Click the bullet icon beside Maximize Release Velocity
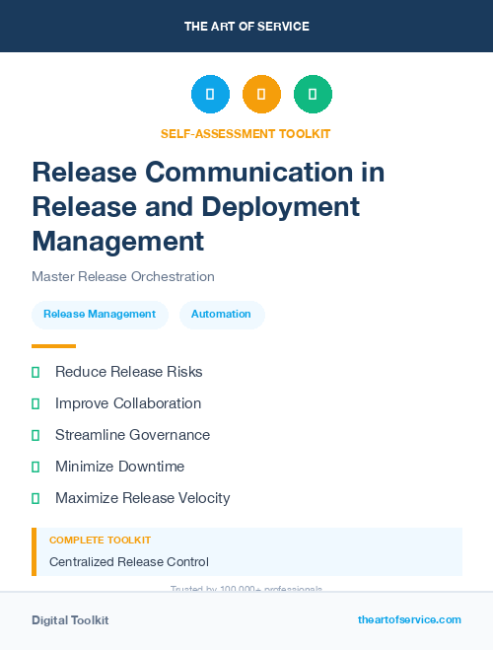The width and height of the screenshot is (493, 650). tap(35, 498)
